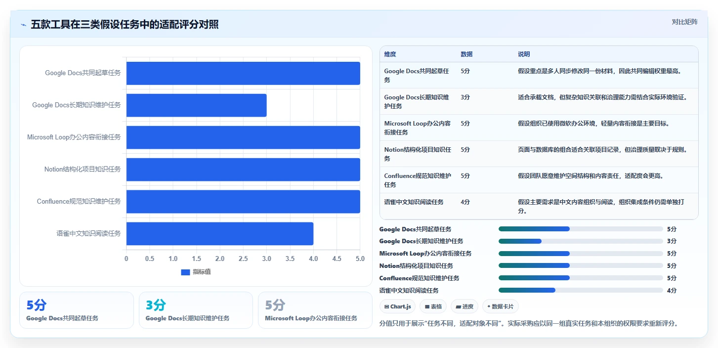The width and height of the screenshot is (718, 348).
Task: Click the 3分 label beside the progress bar
Action: pyautogui.click(x=672, y=241)
